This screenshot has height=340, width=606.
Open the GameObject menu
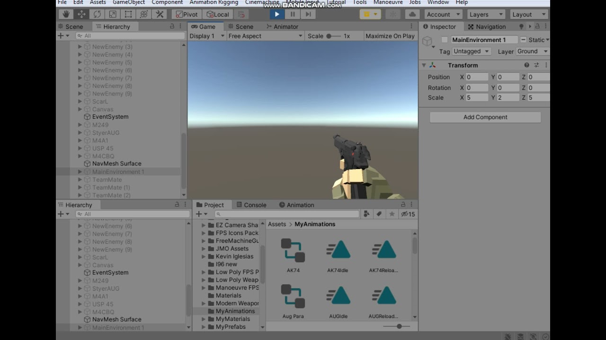coord(129,2)
